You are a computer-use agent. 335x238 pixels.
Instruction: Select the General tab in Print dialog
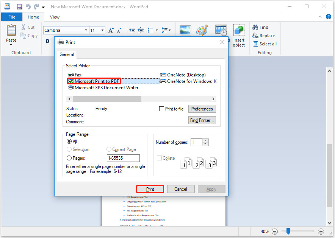pyautogui.click(x=67, y=54)
